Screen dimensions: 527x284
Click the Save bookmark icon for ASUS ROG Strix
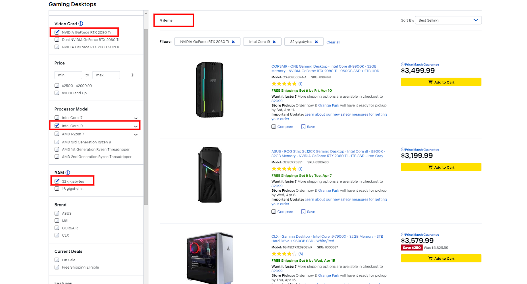pyautogui.click(x=303, y=212)
